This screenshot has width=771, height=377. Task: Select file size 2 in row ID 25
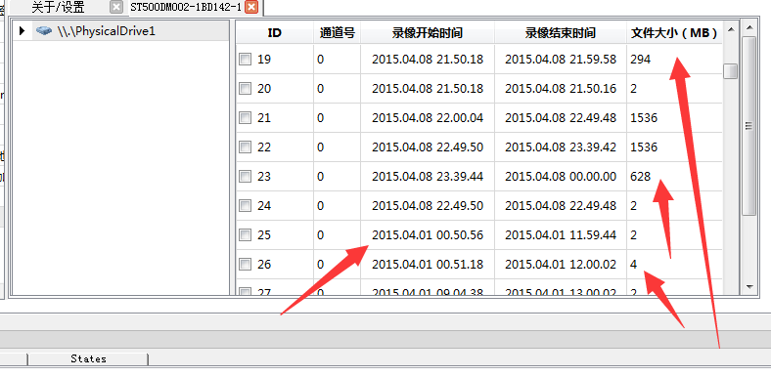tap(633, 235)
